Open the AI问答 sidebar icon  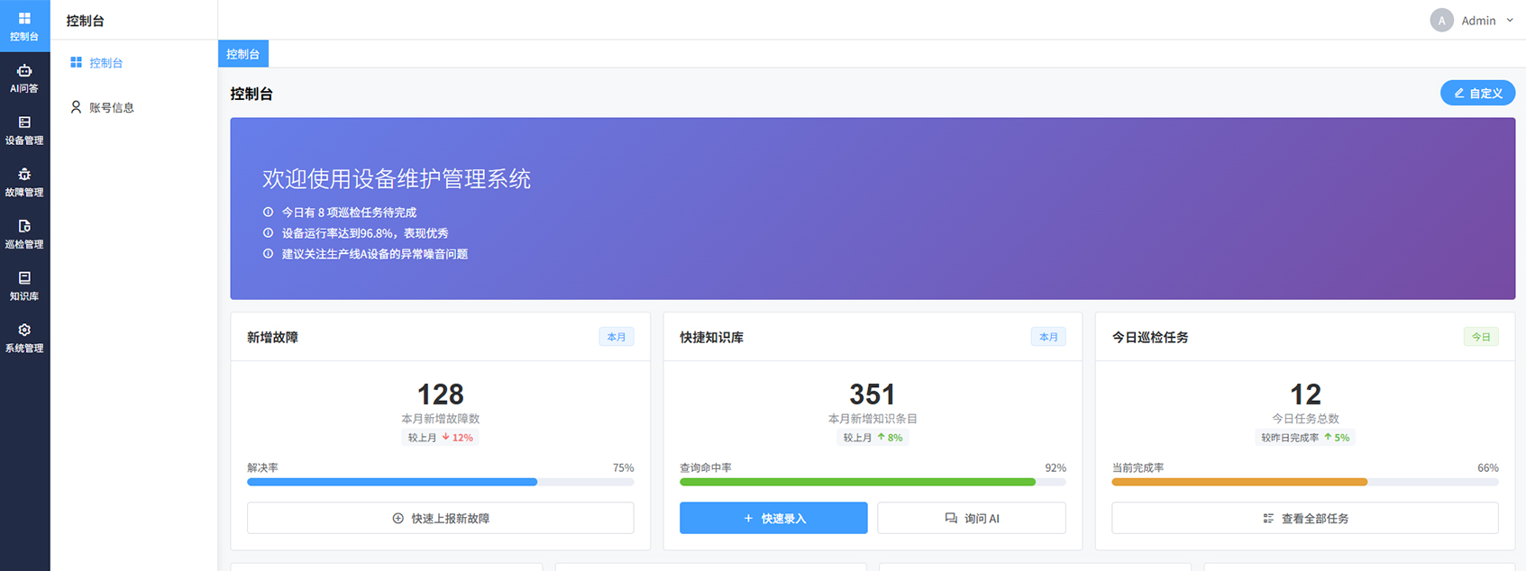point(24,77)
